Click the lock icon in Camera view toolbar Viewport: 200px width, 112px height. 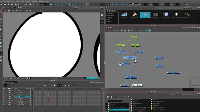point(27,11)
